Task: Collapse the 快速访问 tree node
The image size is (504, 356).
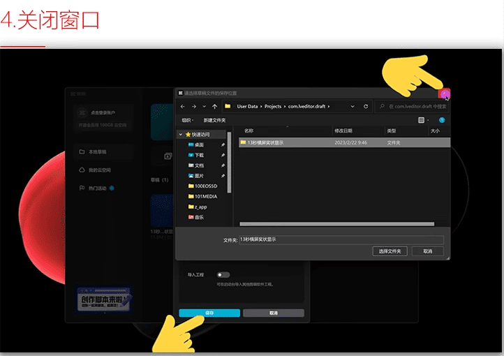Action: coord(181,134)
